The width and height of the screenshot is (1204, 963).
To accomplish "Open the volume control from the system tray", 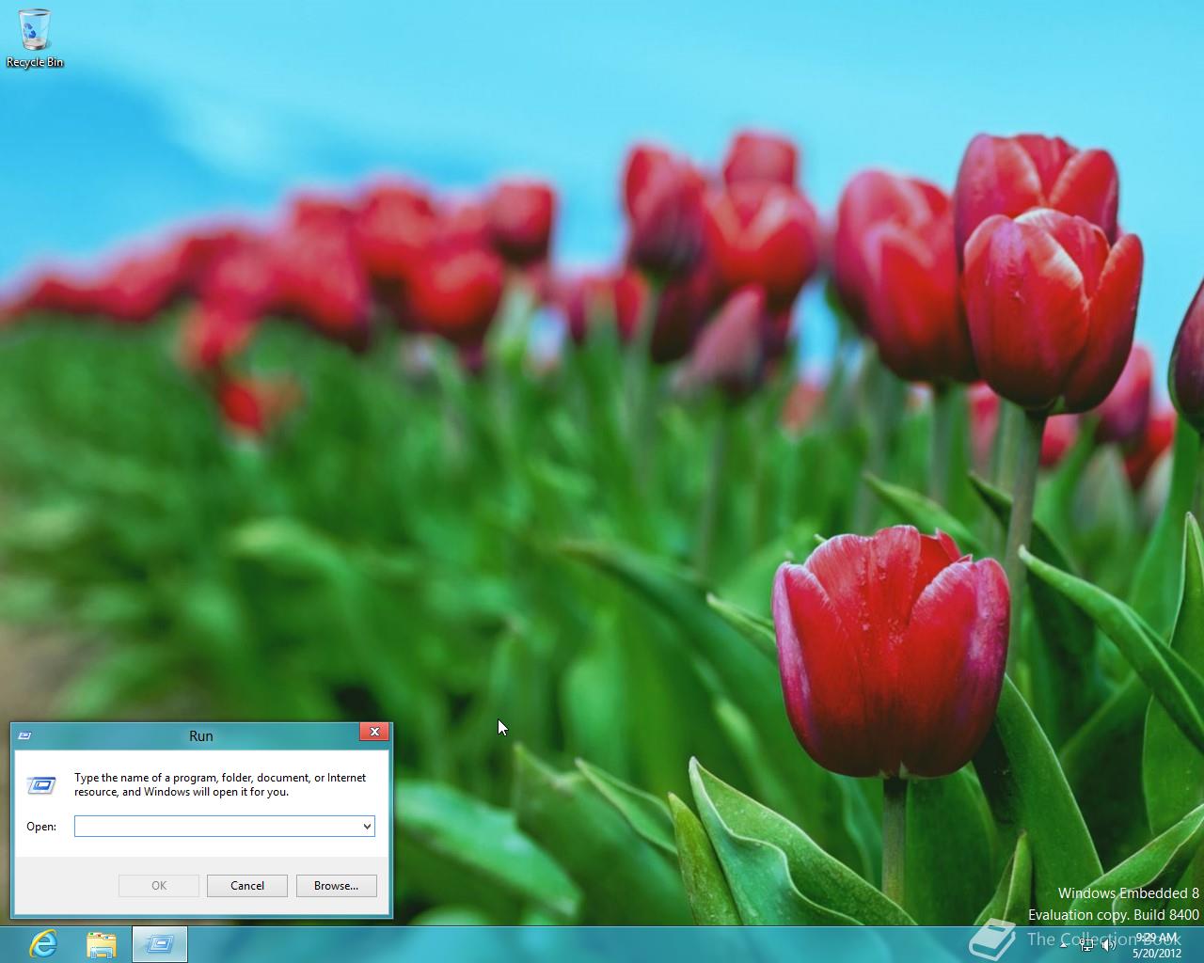I will pos(1107,946).
